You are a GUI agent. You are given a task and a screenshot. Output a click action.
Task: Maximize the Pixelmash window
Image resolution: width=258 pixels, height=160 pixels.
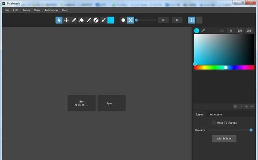click(242, 3)
